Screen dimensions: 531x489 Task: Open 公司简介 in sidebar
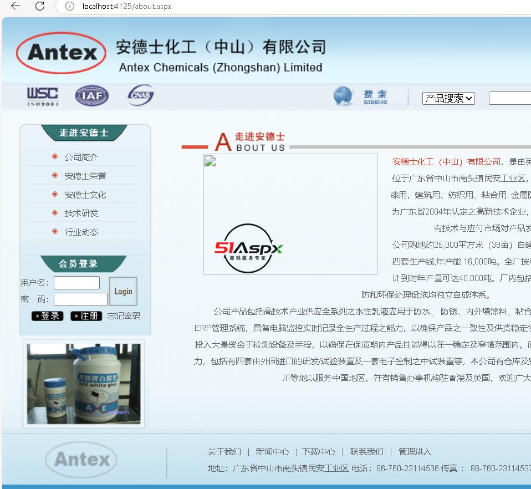point(81,157)
